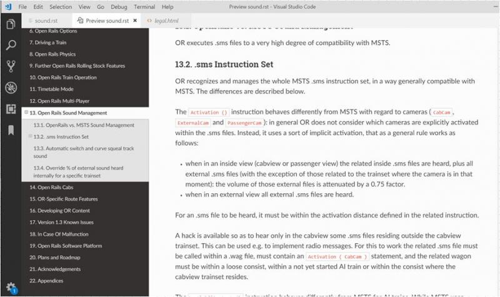Open the Manage gear icon
Viewport: 500px width, 297px height.
tap(11, 287)
